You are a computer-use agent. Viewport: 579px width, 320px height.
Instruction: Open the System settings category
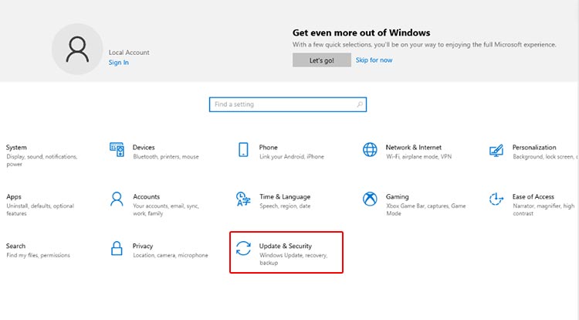click(42, 155)
